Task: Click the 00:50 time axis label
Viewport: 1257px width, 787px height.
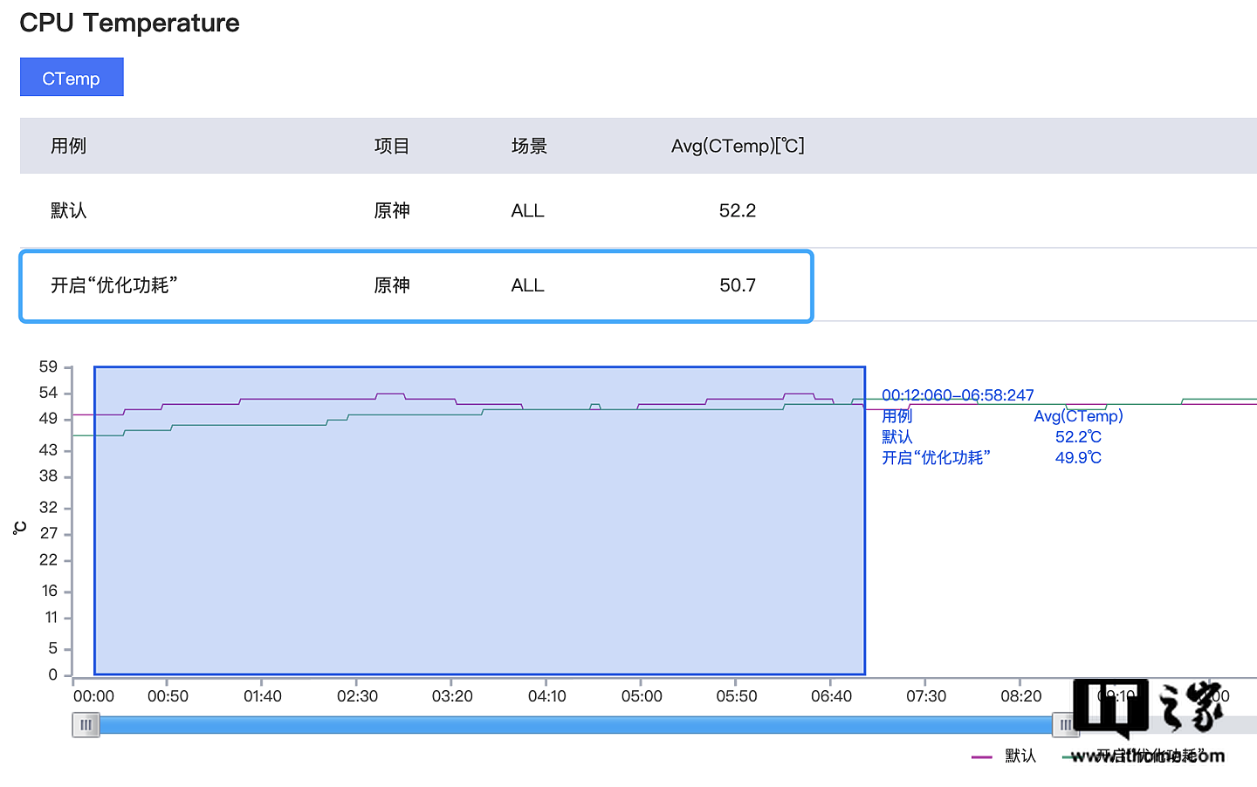Action: (168, 696)
